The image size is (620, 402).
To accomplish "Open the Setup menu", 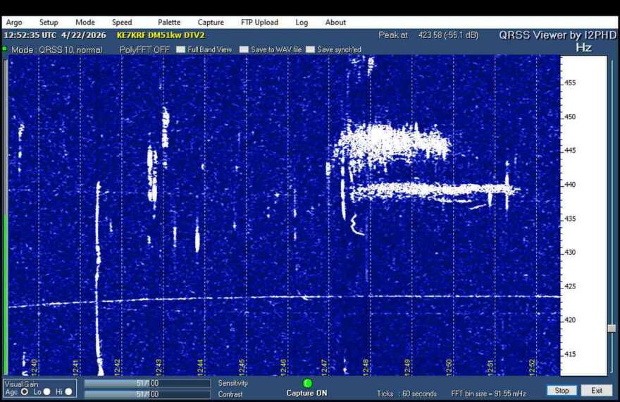I will pyautogui.click(x=49, y=23).
